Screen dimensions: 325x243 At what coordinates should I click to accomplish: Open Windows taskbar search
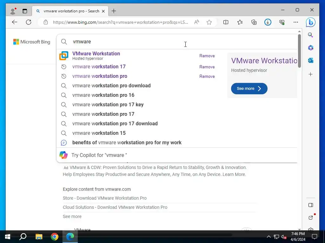coord(23,237)
